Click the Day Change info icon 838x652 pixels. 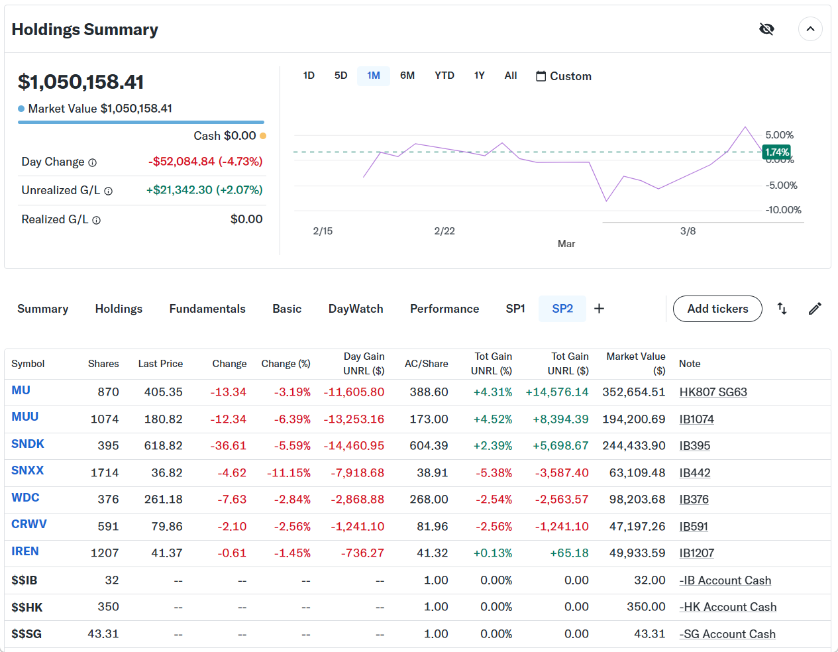point(93,163)
